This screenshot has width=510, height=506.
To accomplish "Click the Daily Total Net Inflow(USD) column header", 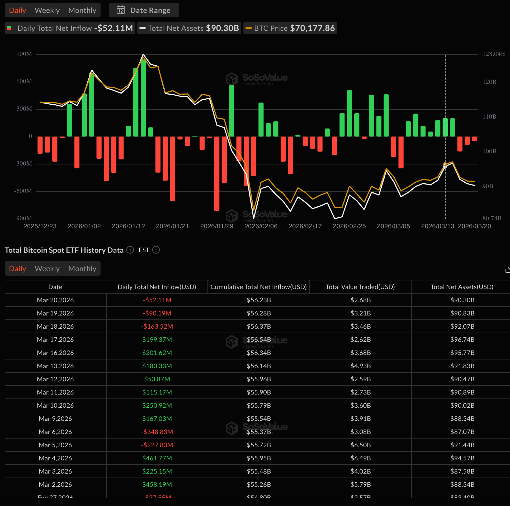I will [x=157, y=287].
